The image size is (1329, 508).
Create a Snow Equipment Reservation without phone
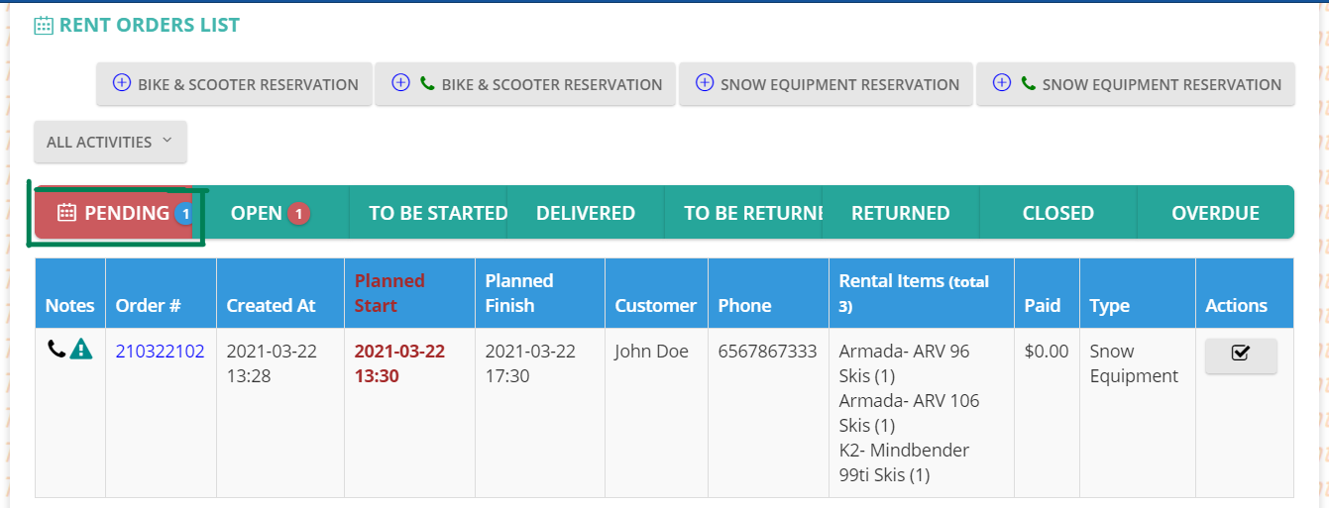tap(826, 84)
